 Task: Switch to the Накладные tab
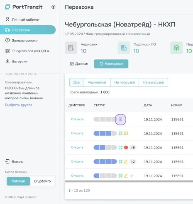pyautogui.click(x=111, y=64)
